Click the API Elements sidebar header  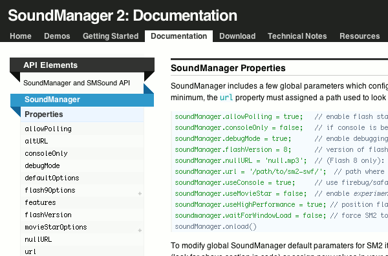tap(82, 65)
